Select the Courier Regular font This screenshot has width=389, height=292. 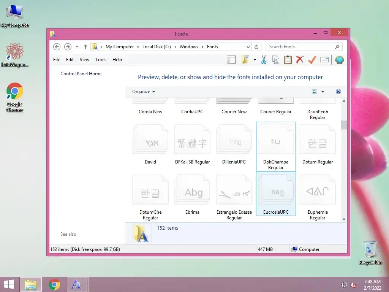pyautogui.click(x=276, y=112)
